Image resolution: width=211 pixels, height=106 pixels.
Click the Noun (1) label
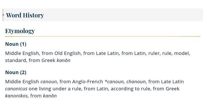(16, 44)
